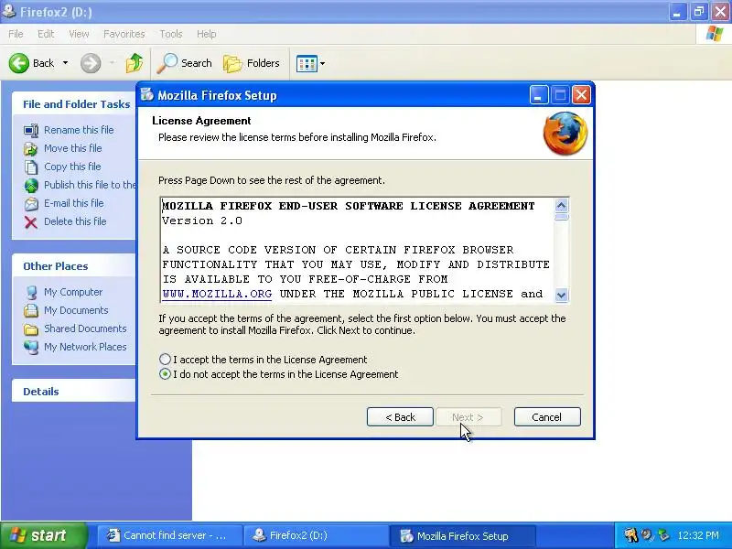
Task: Expand the Details panel header
Action: [x=74, y=392]
